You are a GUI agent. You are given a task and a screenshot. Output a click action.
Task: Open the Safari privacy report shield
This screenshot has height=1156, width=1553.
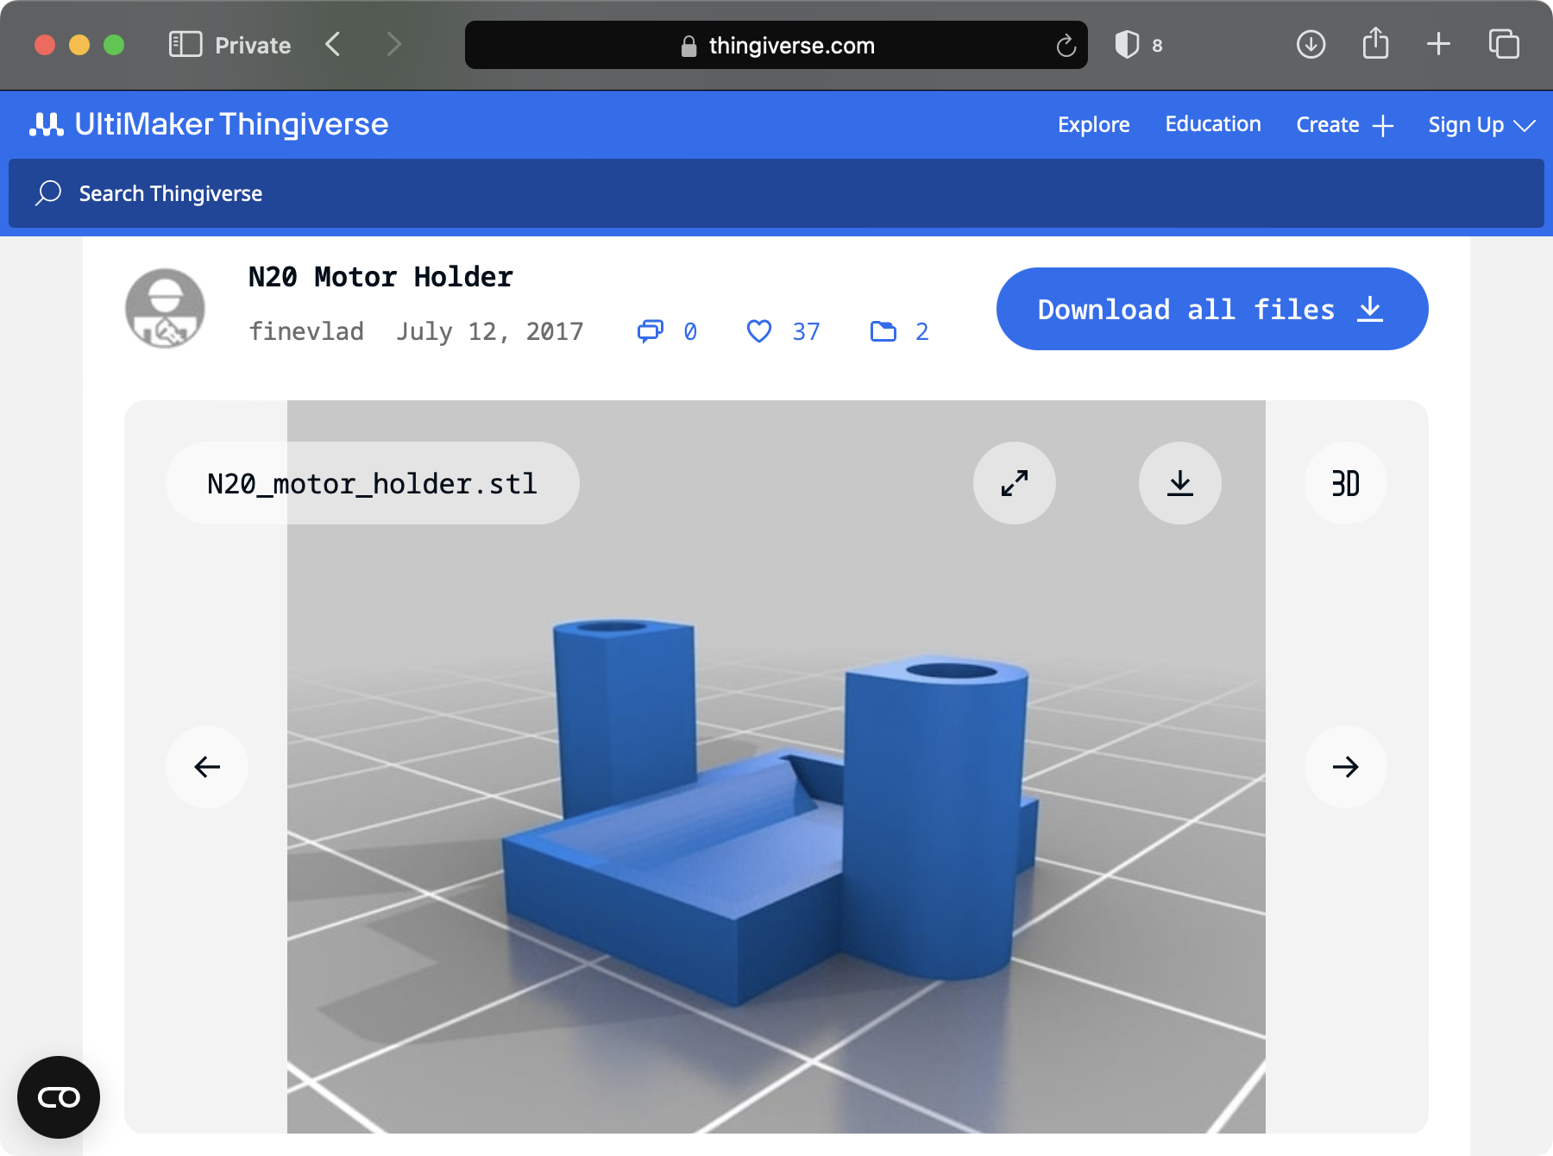tap(1127, 45)
